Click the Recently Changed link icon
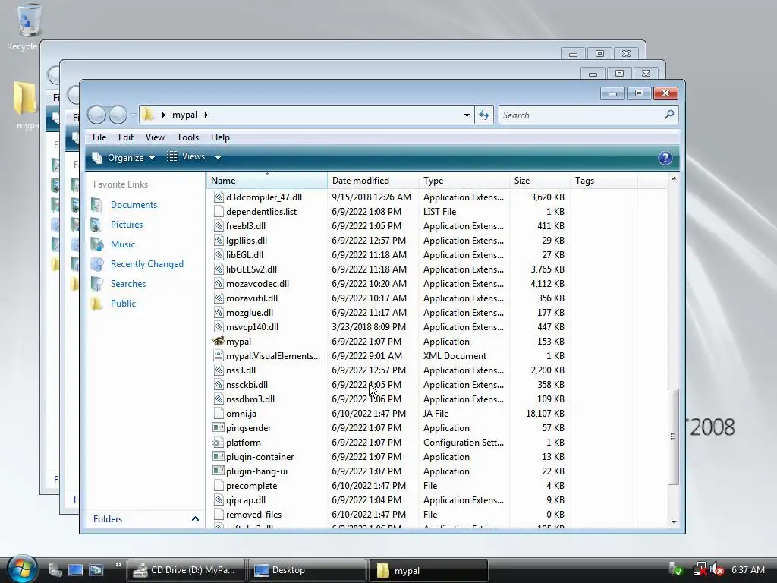Viewport: 777px width, 583px height. 97,263
